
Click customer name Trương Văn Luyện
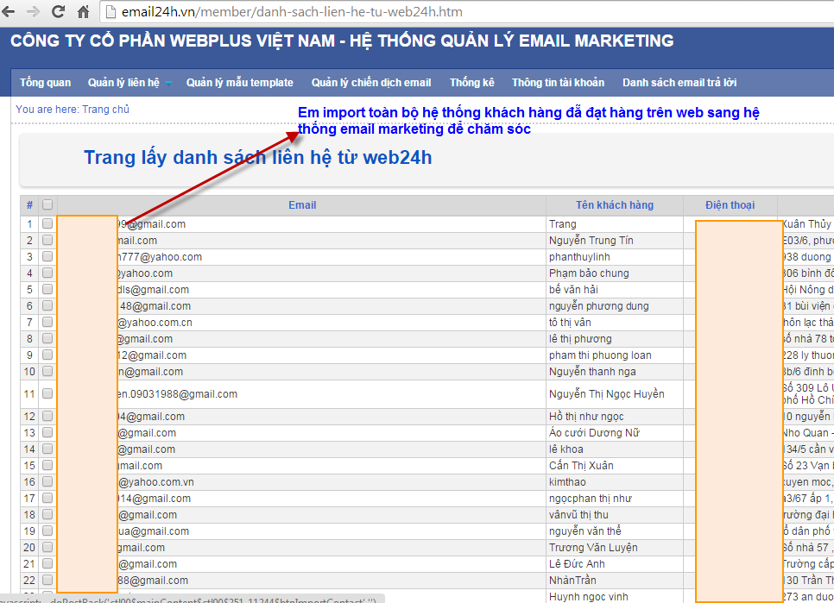(593, 548)
